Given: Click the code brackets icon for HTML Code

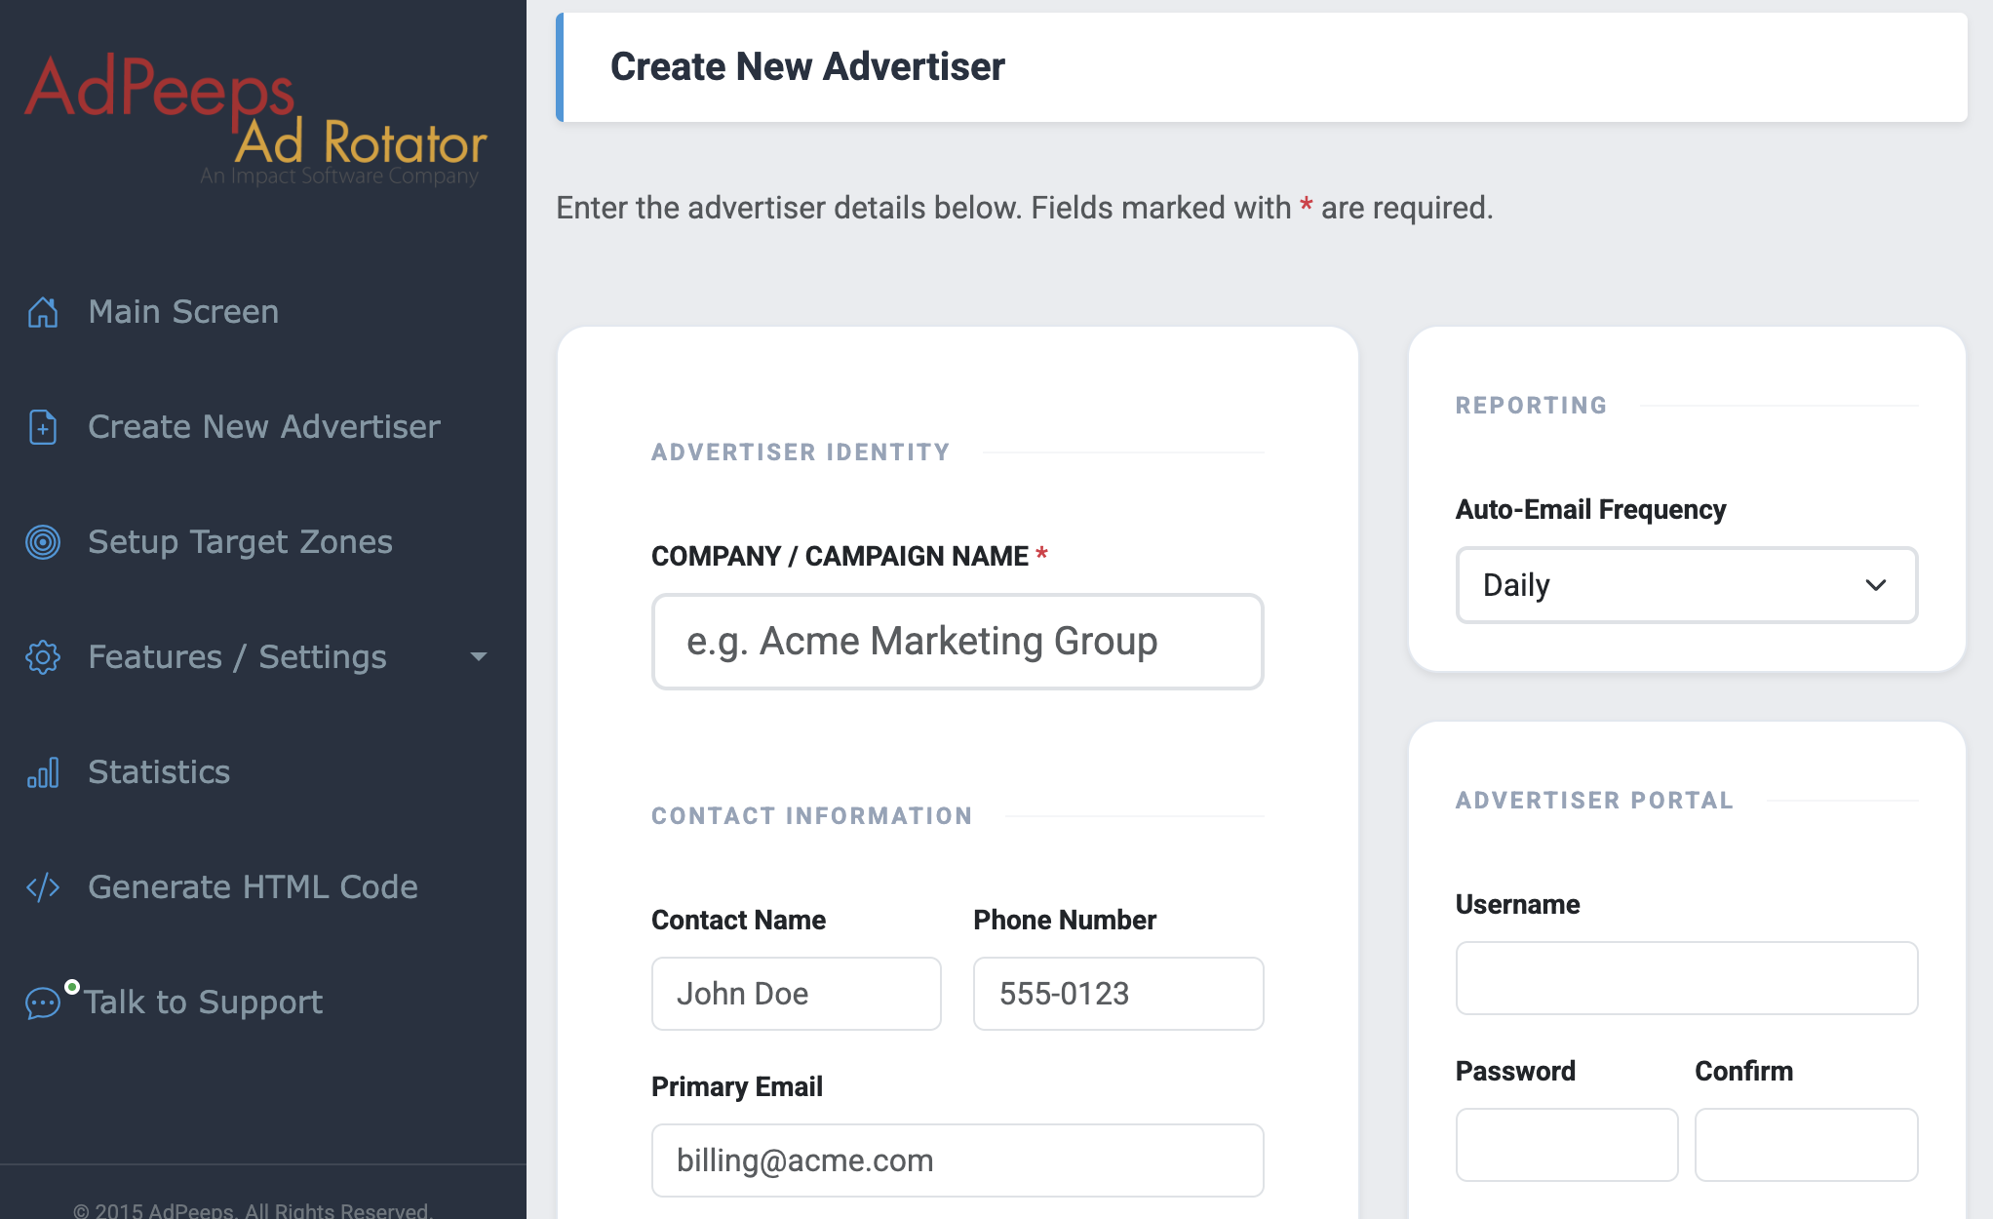Looking at the screenshot, I should tap(43, 887).
